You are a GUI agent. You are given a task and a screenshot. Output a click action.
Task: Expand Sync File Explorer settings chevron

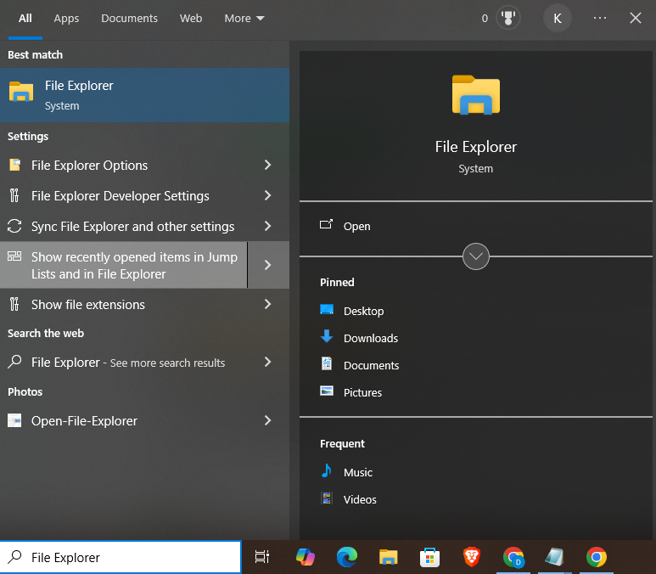click(268, 226)
